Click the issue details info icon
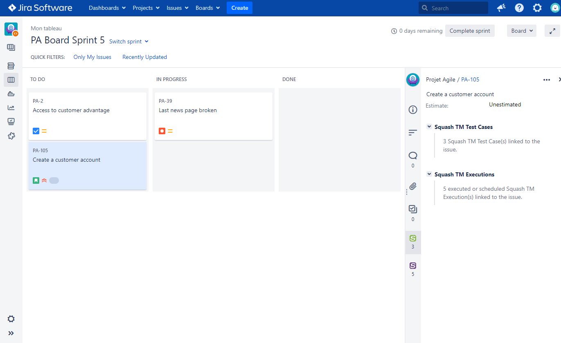This screenshot has width=561, height=343. coord(413,110)
